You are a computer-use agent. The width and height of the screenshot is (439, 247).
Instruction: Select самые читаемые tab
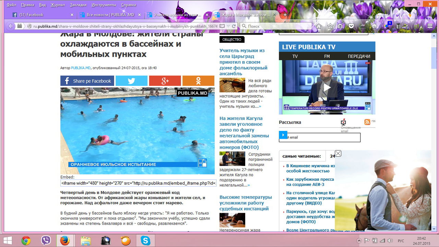coord(302,156)
